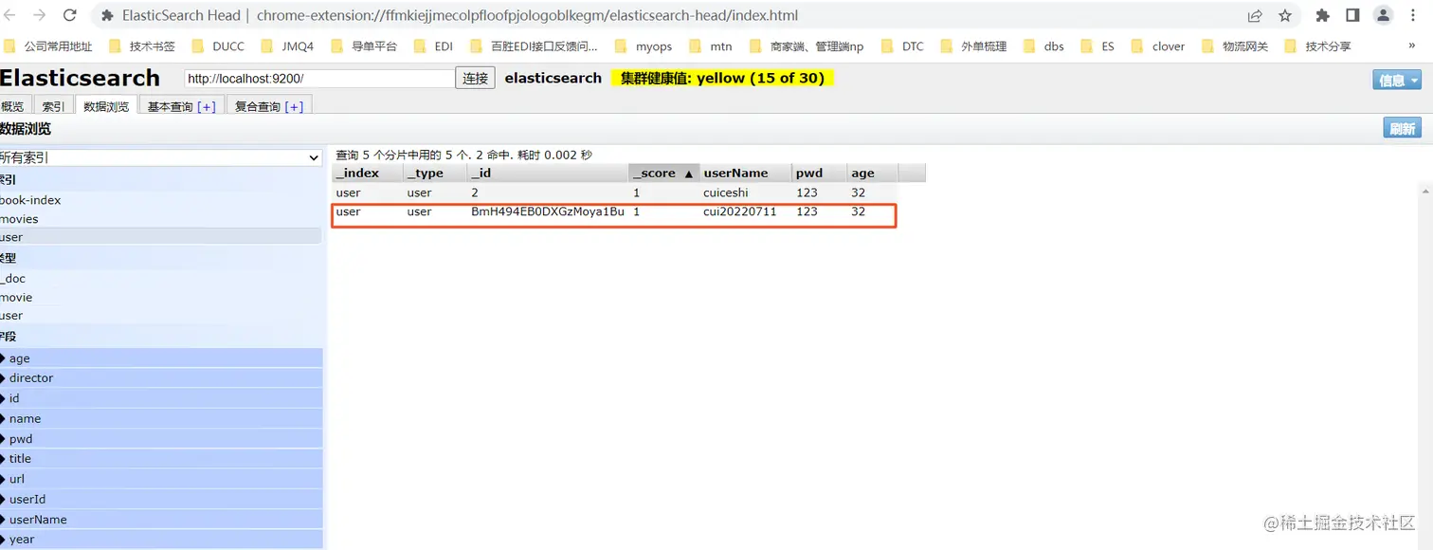Expand the age field filter

click(x=161, y=358)
